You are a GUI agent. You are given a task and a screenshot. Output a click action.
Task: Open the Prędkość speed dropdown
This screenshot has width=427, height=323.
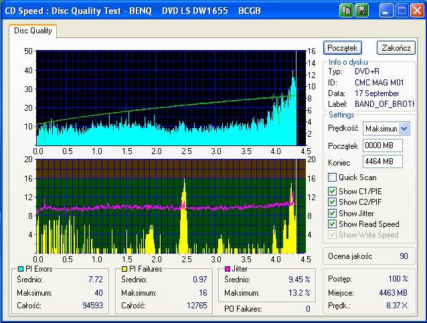(404, 128)
